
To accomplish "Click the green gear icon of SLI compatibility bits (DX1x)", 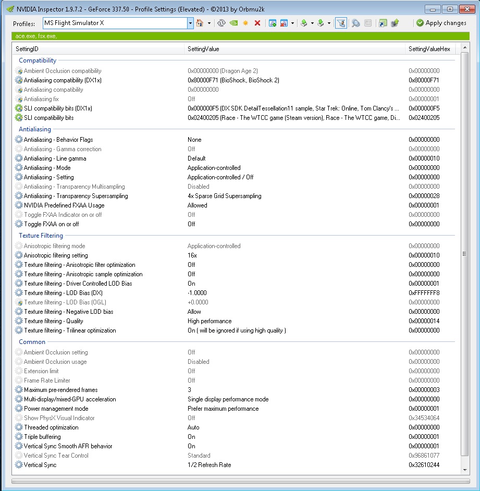I will pos(19,108).
